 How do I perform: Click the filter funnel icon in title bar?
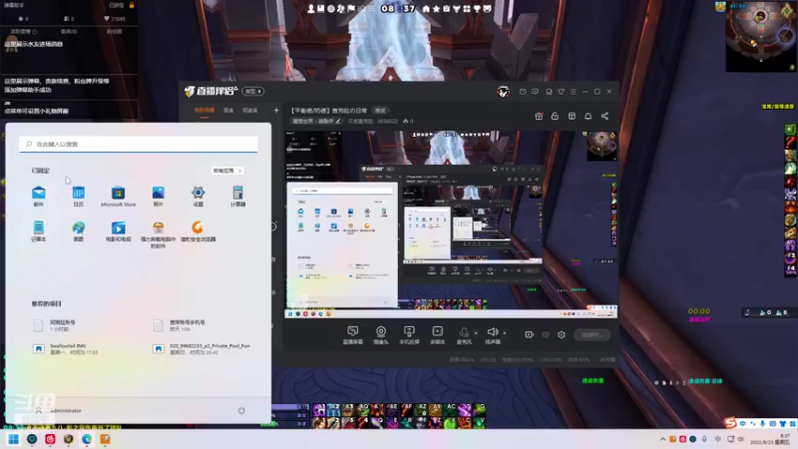coord(561,92)
